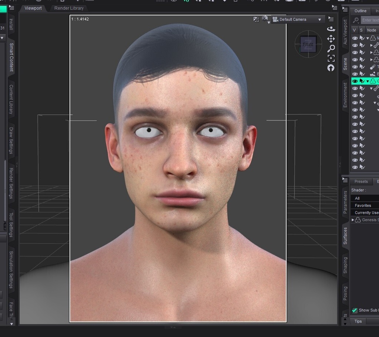This screenshot has height=337, width=379.
Task: Open the Smart Content side tab
Action: (x=11, y=57)
